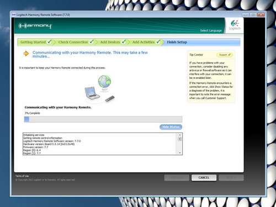Click the greyed-out Next button
This screenshot has width=276, height=207.
(x=231, y=178)
